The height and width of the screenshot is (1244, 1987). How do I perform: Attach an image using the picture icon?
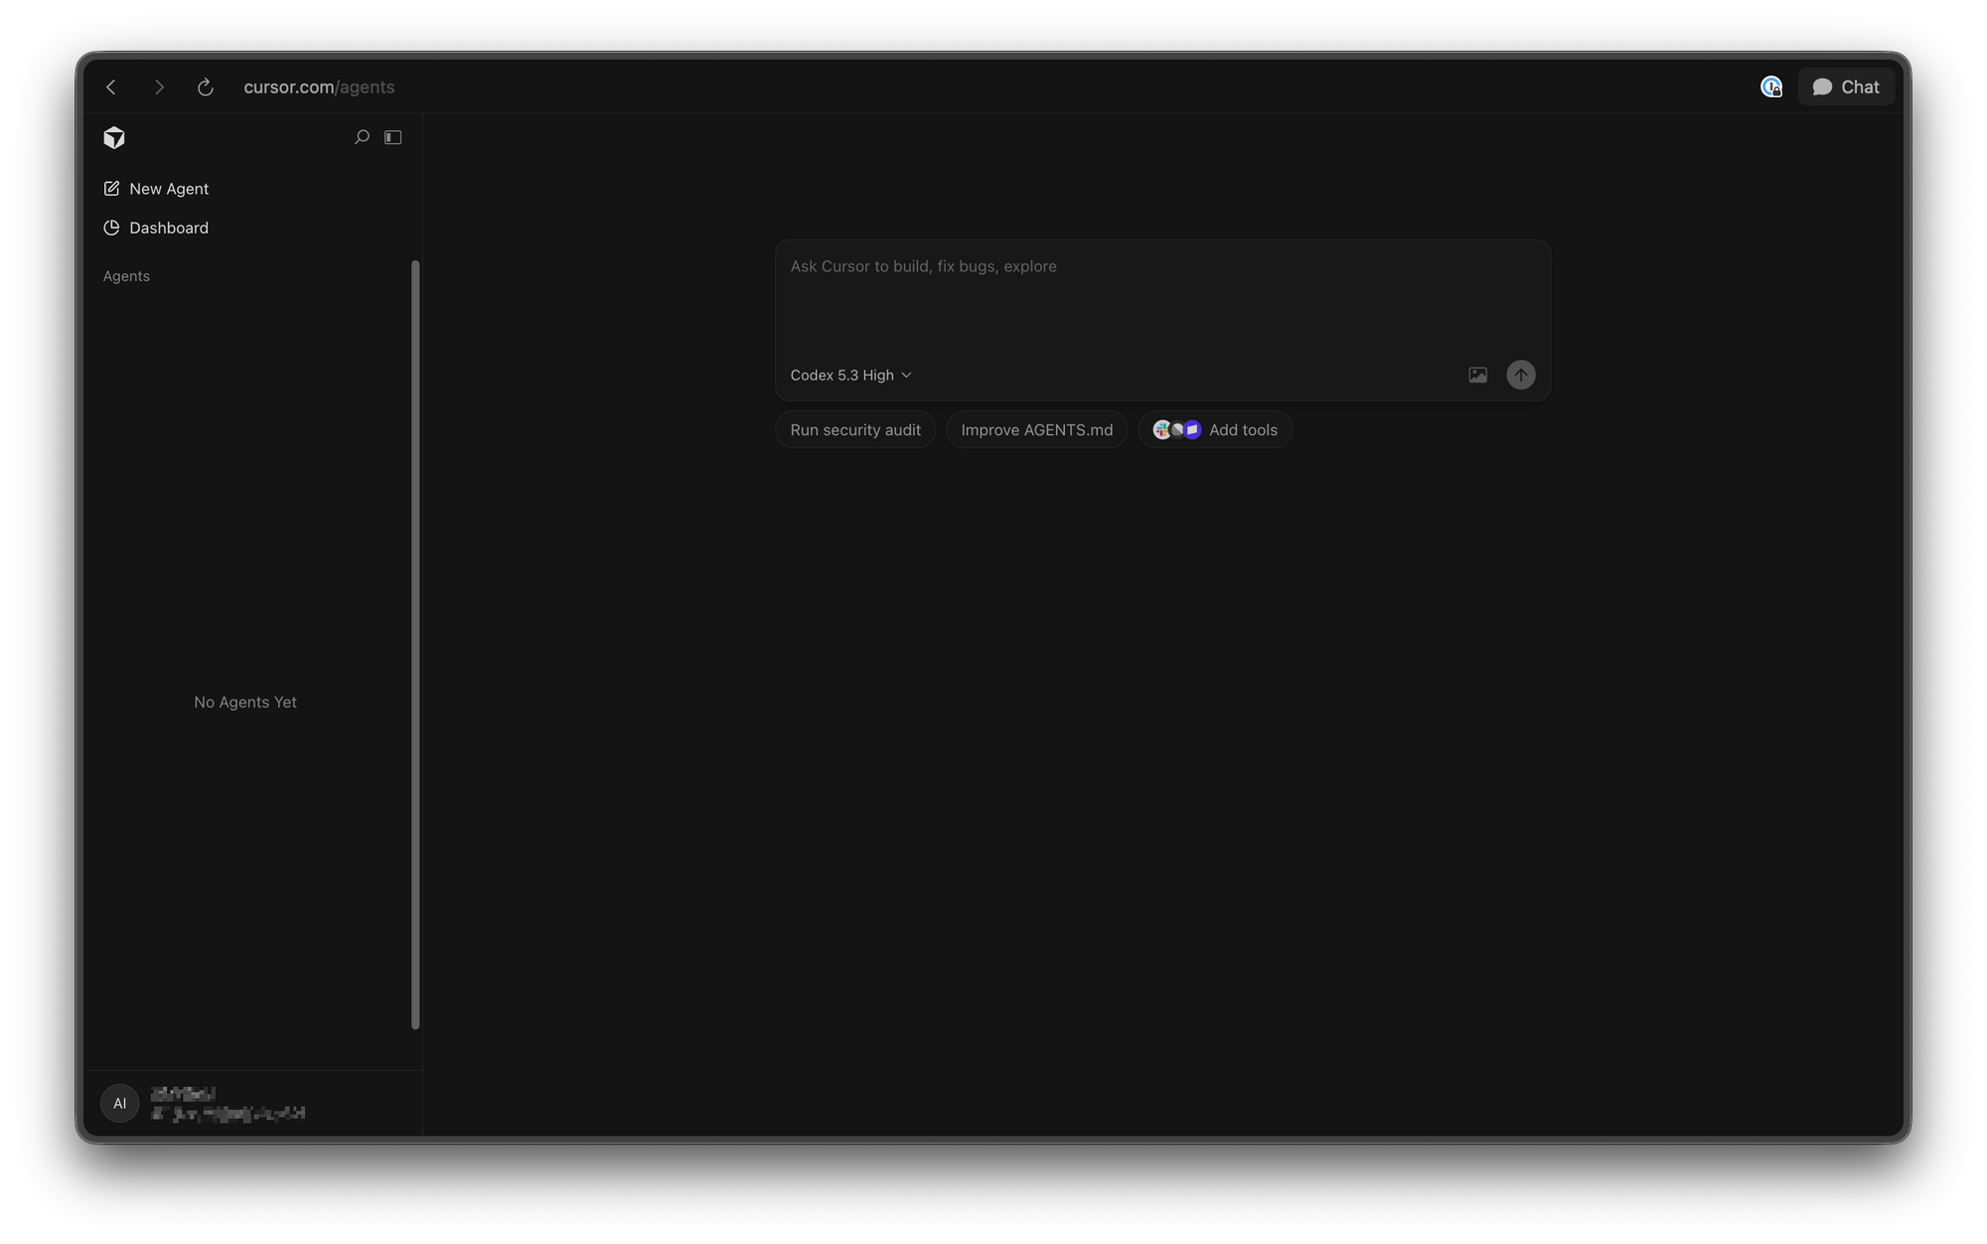(x=1477, y=375)
